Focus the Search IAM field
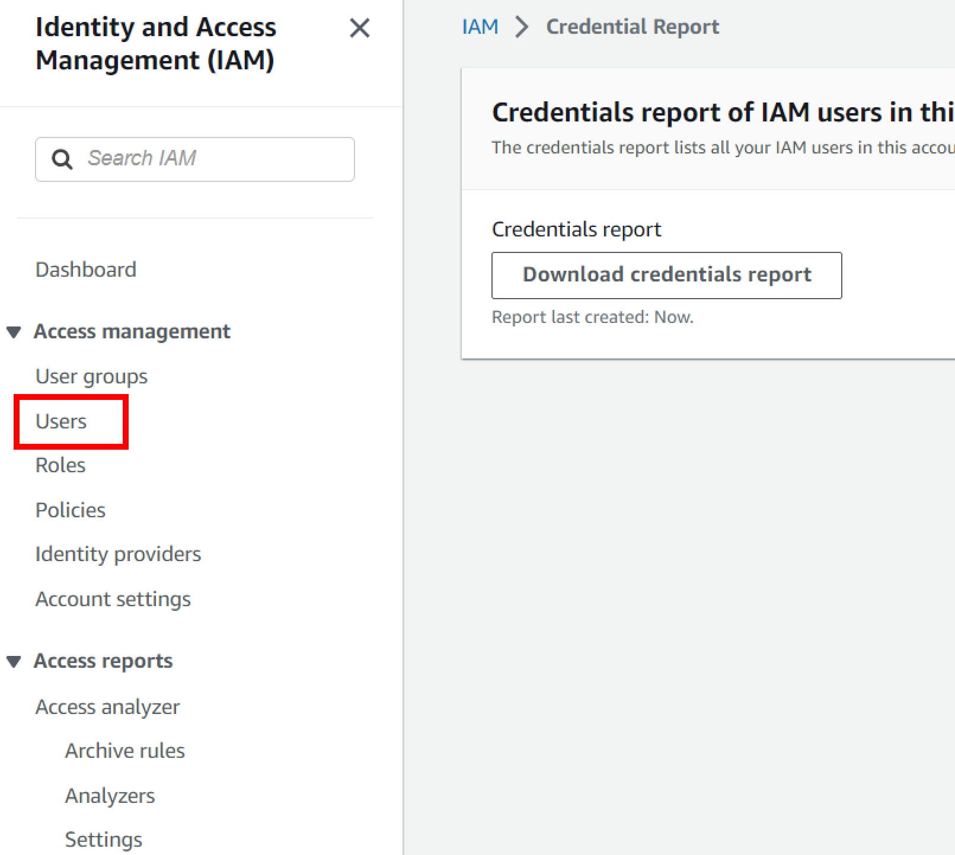Image resolution: width=955 pixels, height=855 pixels. pos(195,159)
